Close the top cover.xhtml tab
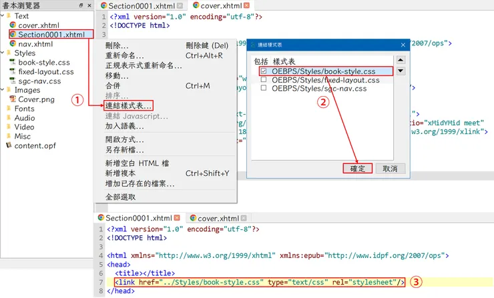 tap(247, 5)
